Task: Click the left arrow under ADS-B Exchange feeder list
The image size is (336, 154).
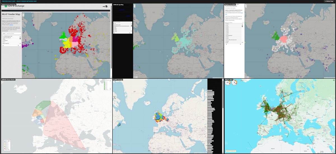Action: pyautogui.click(x=3, y=45)
